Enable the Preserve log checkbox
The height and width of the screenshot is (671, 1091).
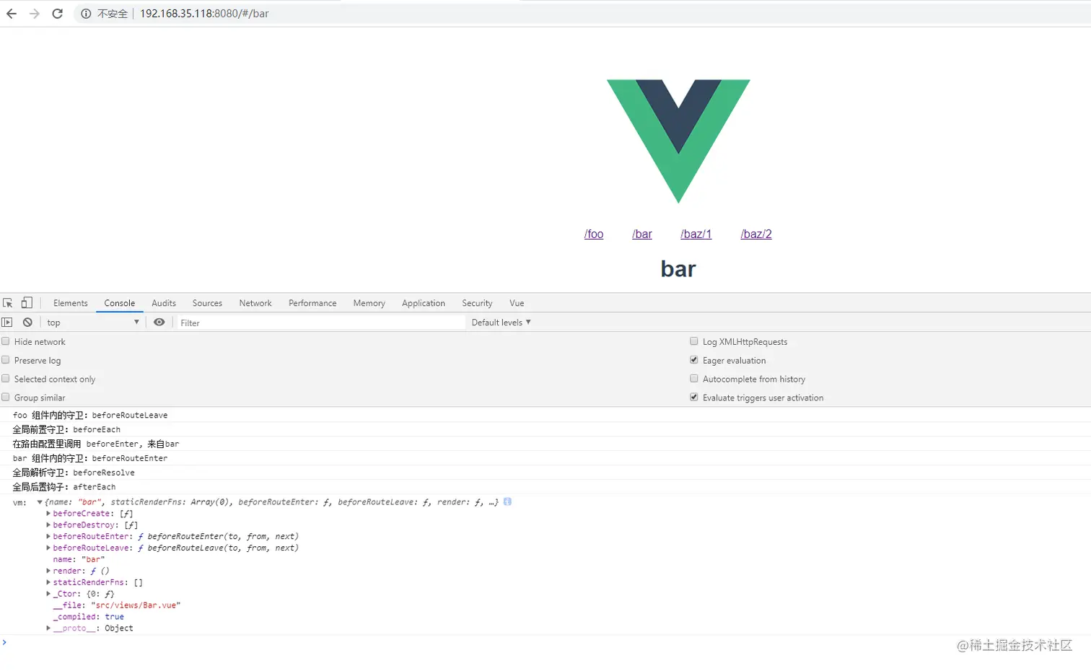[6, 360]
